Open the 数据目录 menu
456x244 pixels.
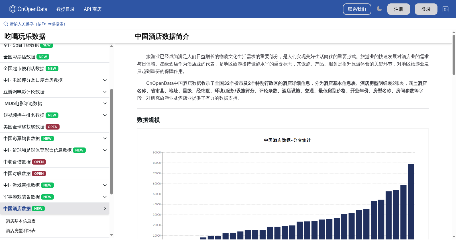65,9
